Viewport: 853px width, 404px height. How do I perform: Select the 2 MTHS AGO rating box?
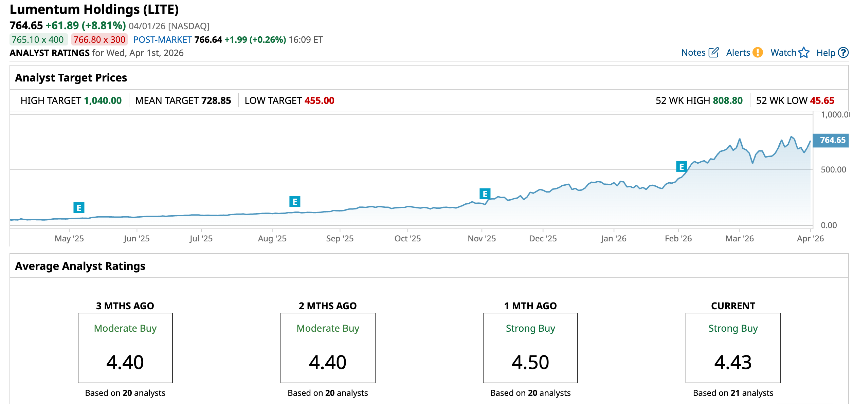328,348
